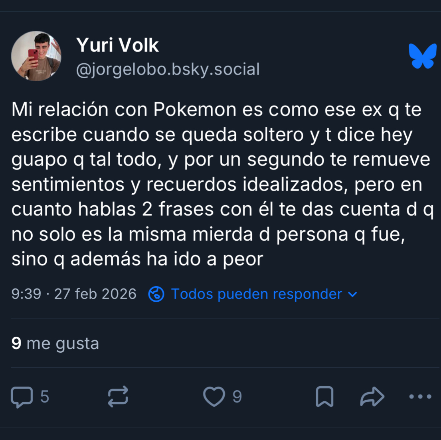
Task: Open the 9 me gusta likes list
Action: click(x=55, y=343)
